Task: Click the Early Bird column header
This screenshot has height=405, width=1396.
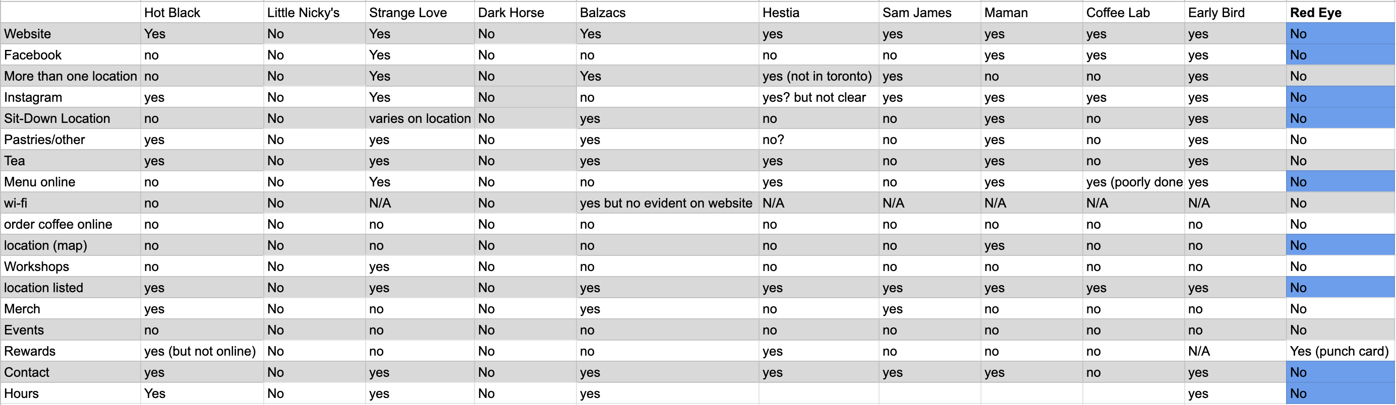Action: click(x=1235, y=13)
